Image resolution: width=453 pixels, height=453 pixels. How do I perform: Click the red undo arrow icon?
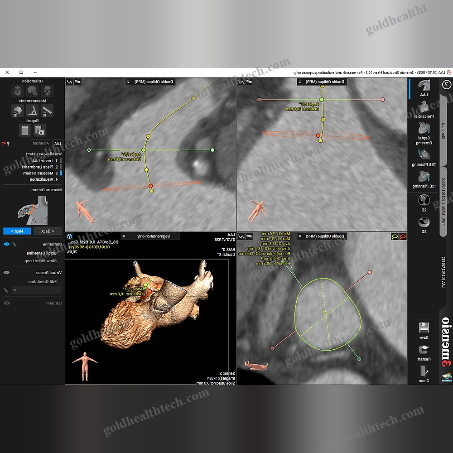[4, 144]
